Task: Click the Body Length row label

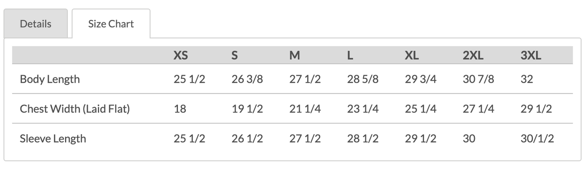Action: [x=50, y=79]
